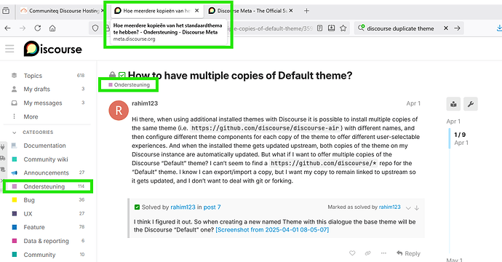The image size is (502, 262).
Task: Click the timeline position 1 / 9
Action: [x=460, y=135]
